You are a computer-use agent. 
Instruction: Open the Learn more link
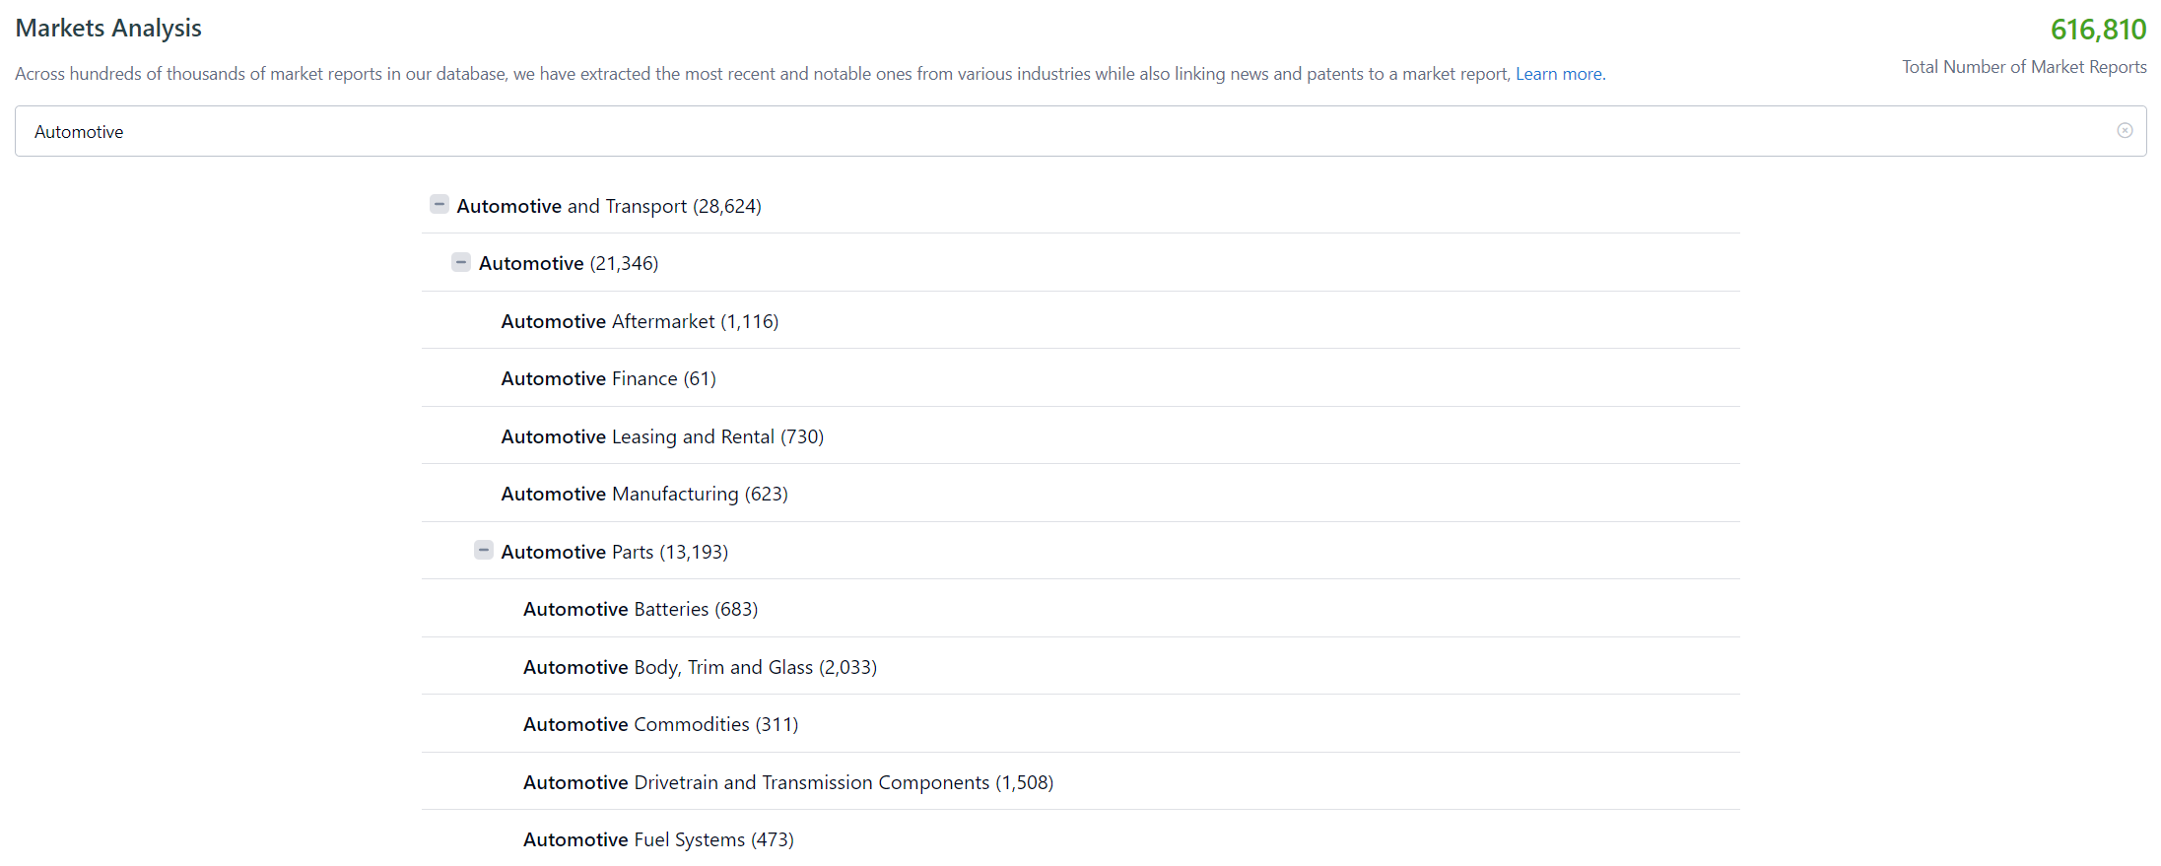(1559, 74)
